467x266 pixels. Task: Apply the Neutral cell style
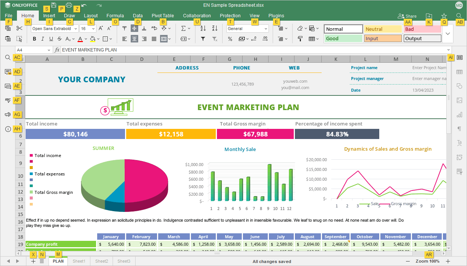coord(383,29)
